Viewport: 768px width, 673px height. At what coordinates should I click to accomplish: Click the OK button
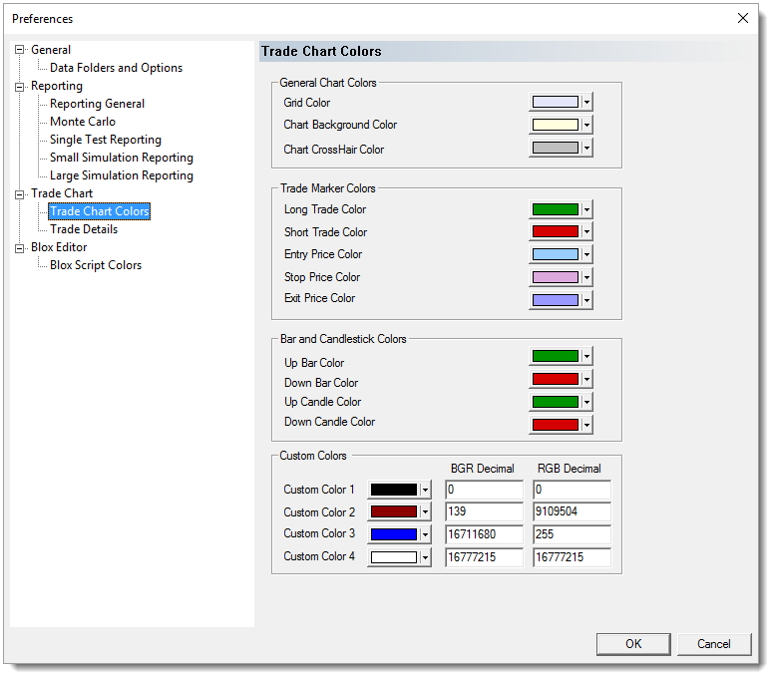coord(633,644)
